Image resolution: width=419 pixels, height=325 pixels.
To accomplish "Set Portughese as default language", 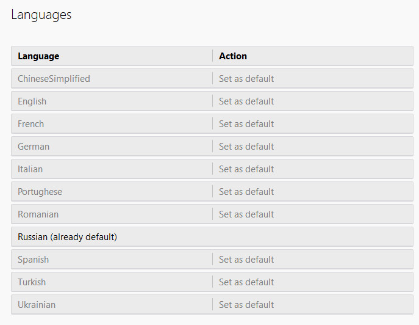I will [x=246, y=192].
